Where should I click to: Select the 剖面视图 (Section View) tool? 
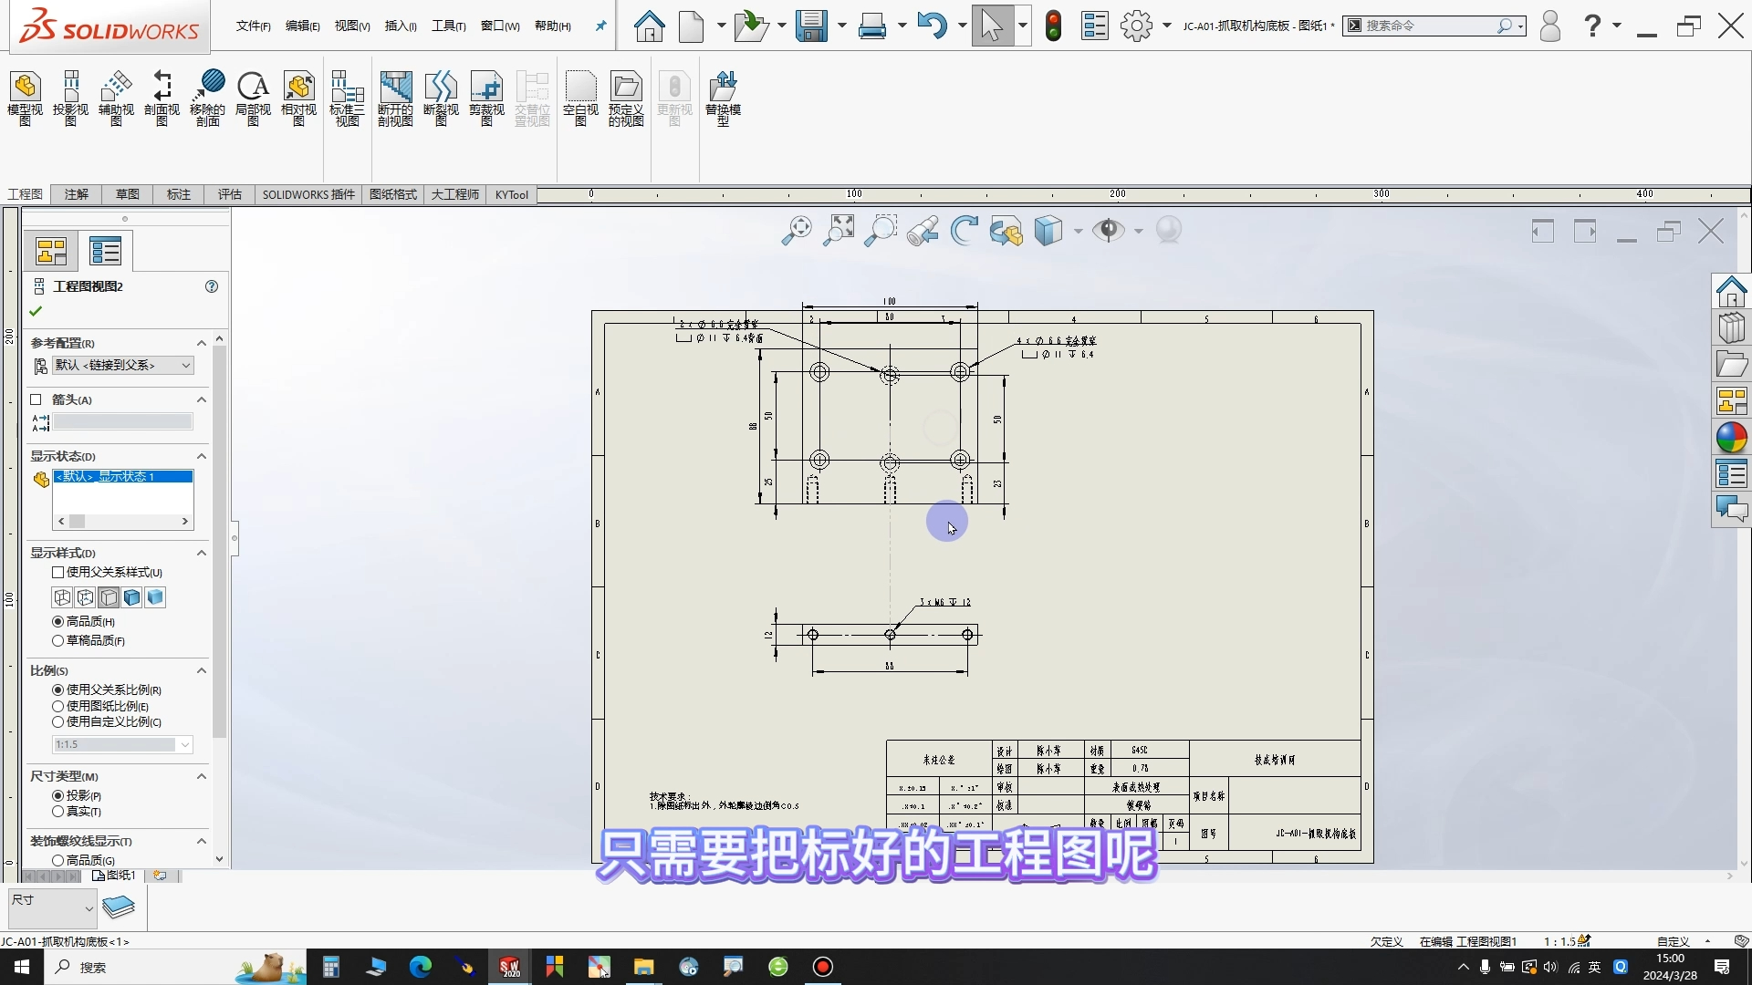(x=161, y=96)
